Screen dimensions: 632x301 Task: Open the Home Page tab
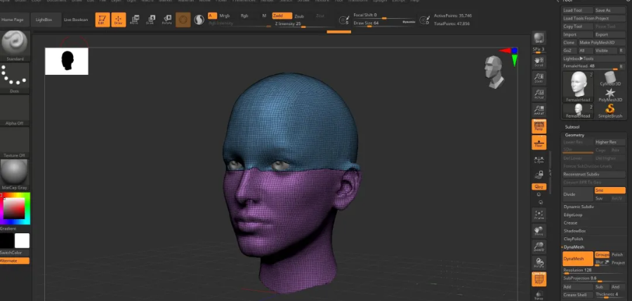pos(15,20)
